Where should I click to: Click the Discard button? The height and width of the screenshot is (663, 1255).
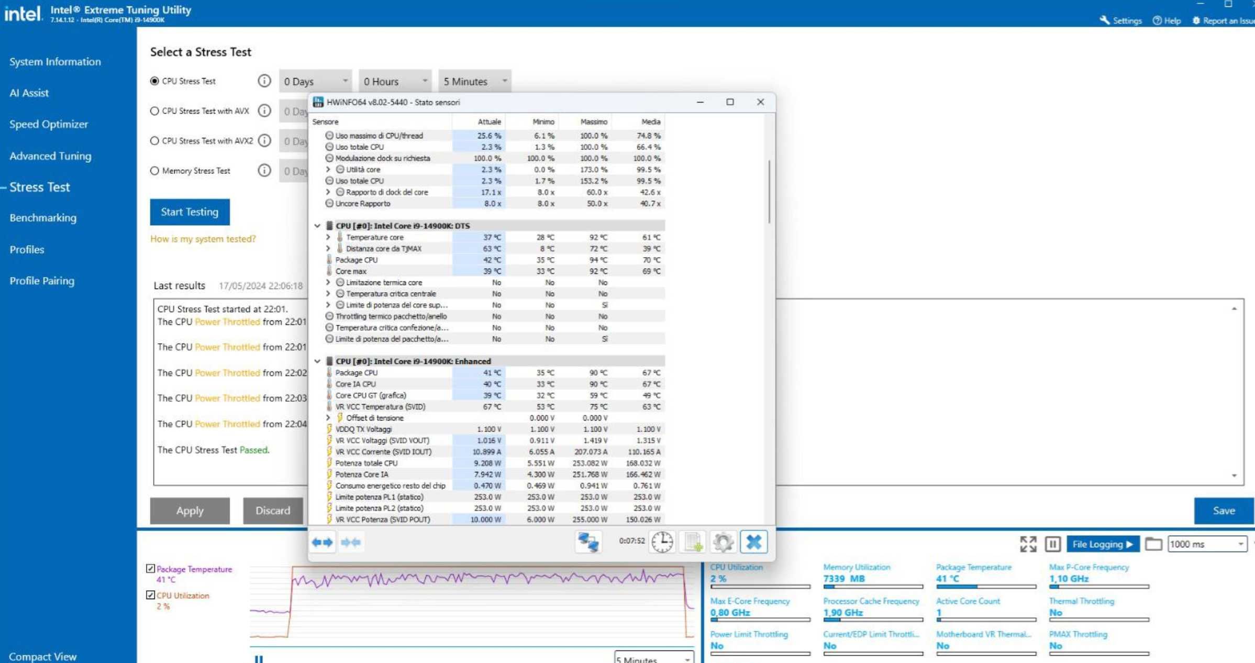(x=273, y=511)
